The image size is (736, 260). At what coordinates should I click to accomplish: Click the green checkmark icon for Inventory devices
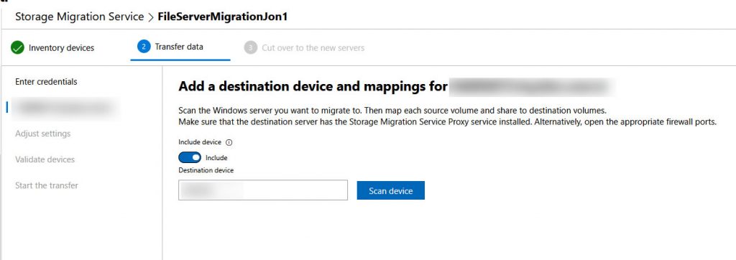17,48
